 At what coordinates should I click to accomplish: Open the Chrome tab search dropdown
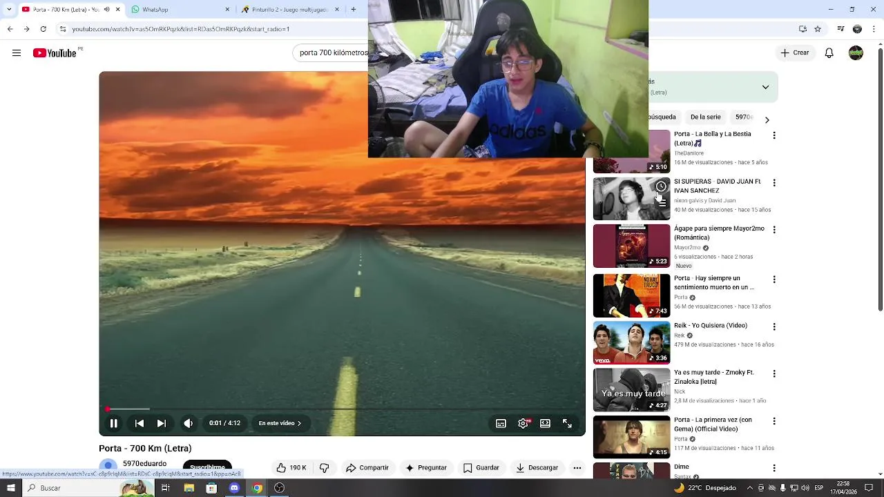tap(9, 10)
